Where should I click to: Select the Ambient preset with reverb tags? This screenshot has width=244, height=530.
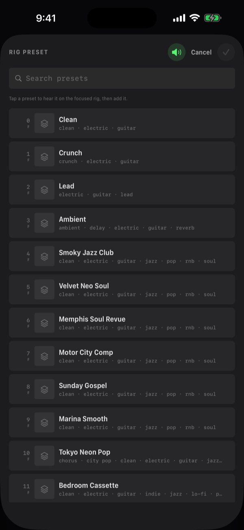point(122,223)
